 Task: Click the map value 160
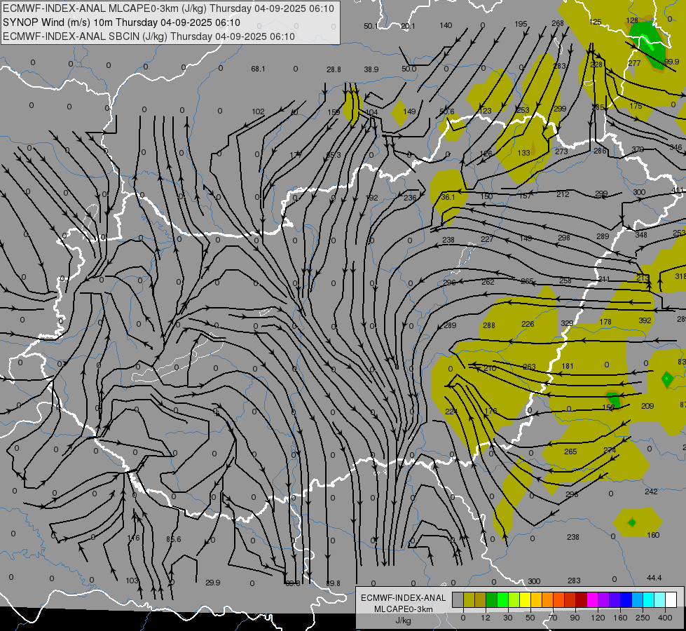(653, 535)
